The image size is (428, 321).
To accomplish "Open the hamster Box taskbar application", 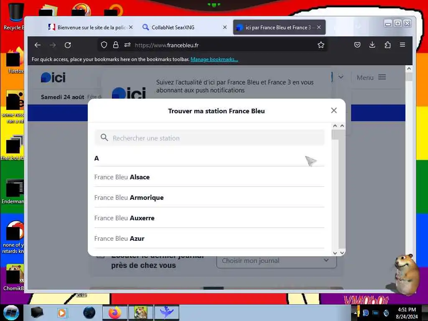I will coord(141,313).
